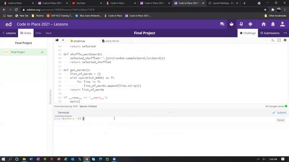Viewport: 289px width, 162px height.
Task: Enter fullscreen editor mode
Action: 279,40
